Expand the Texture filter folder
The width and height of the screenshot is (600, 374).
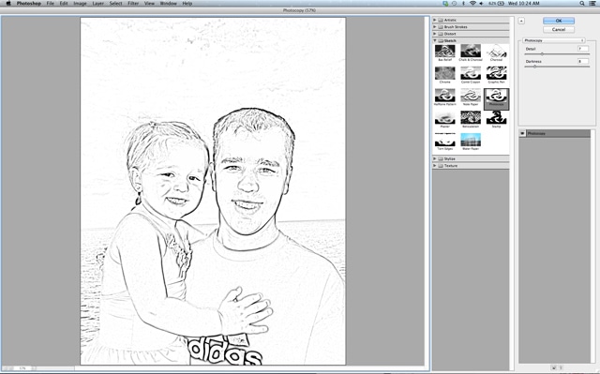(x=435, y=166)
